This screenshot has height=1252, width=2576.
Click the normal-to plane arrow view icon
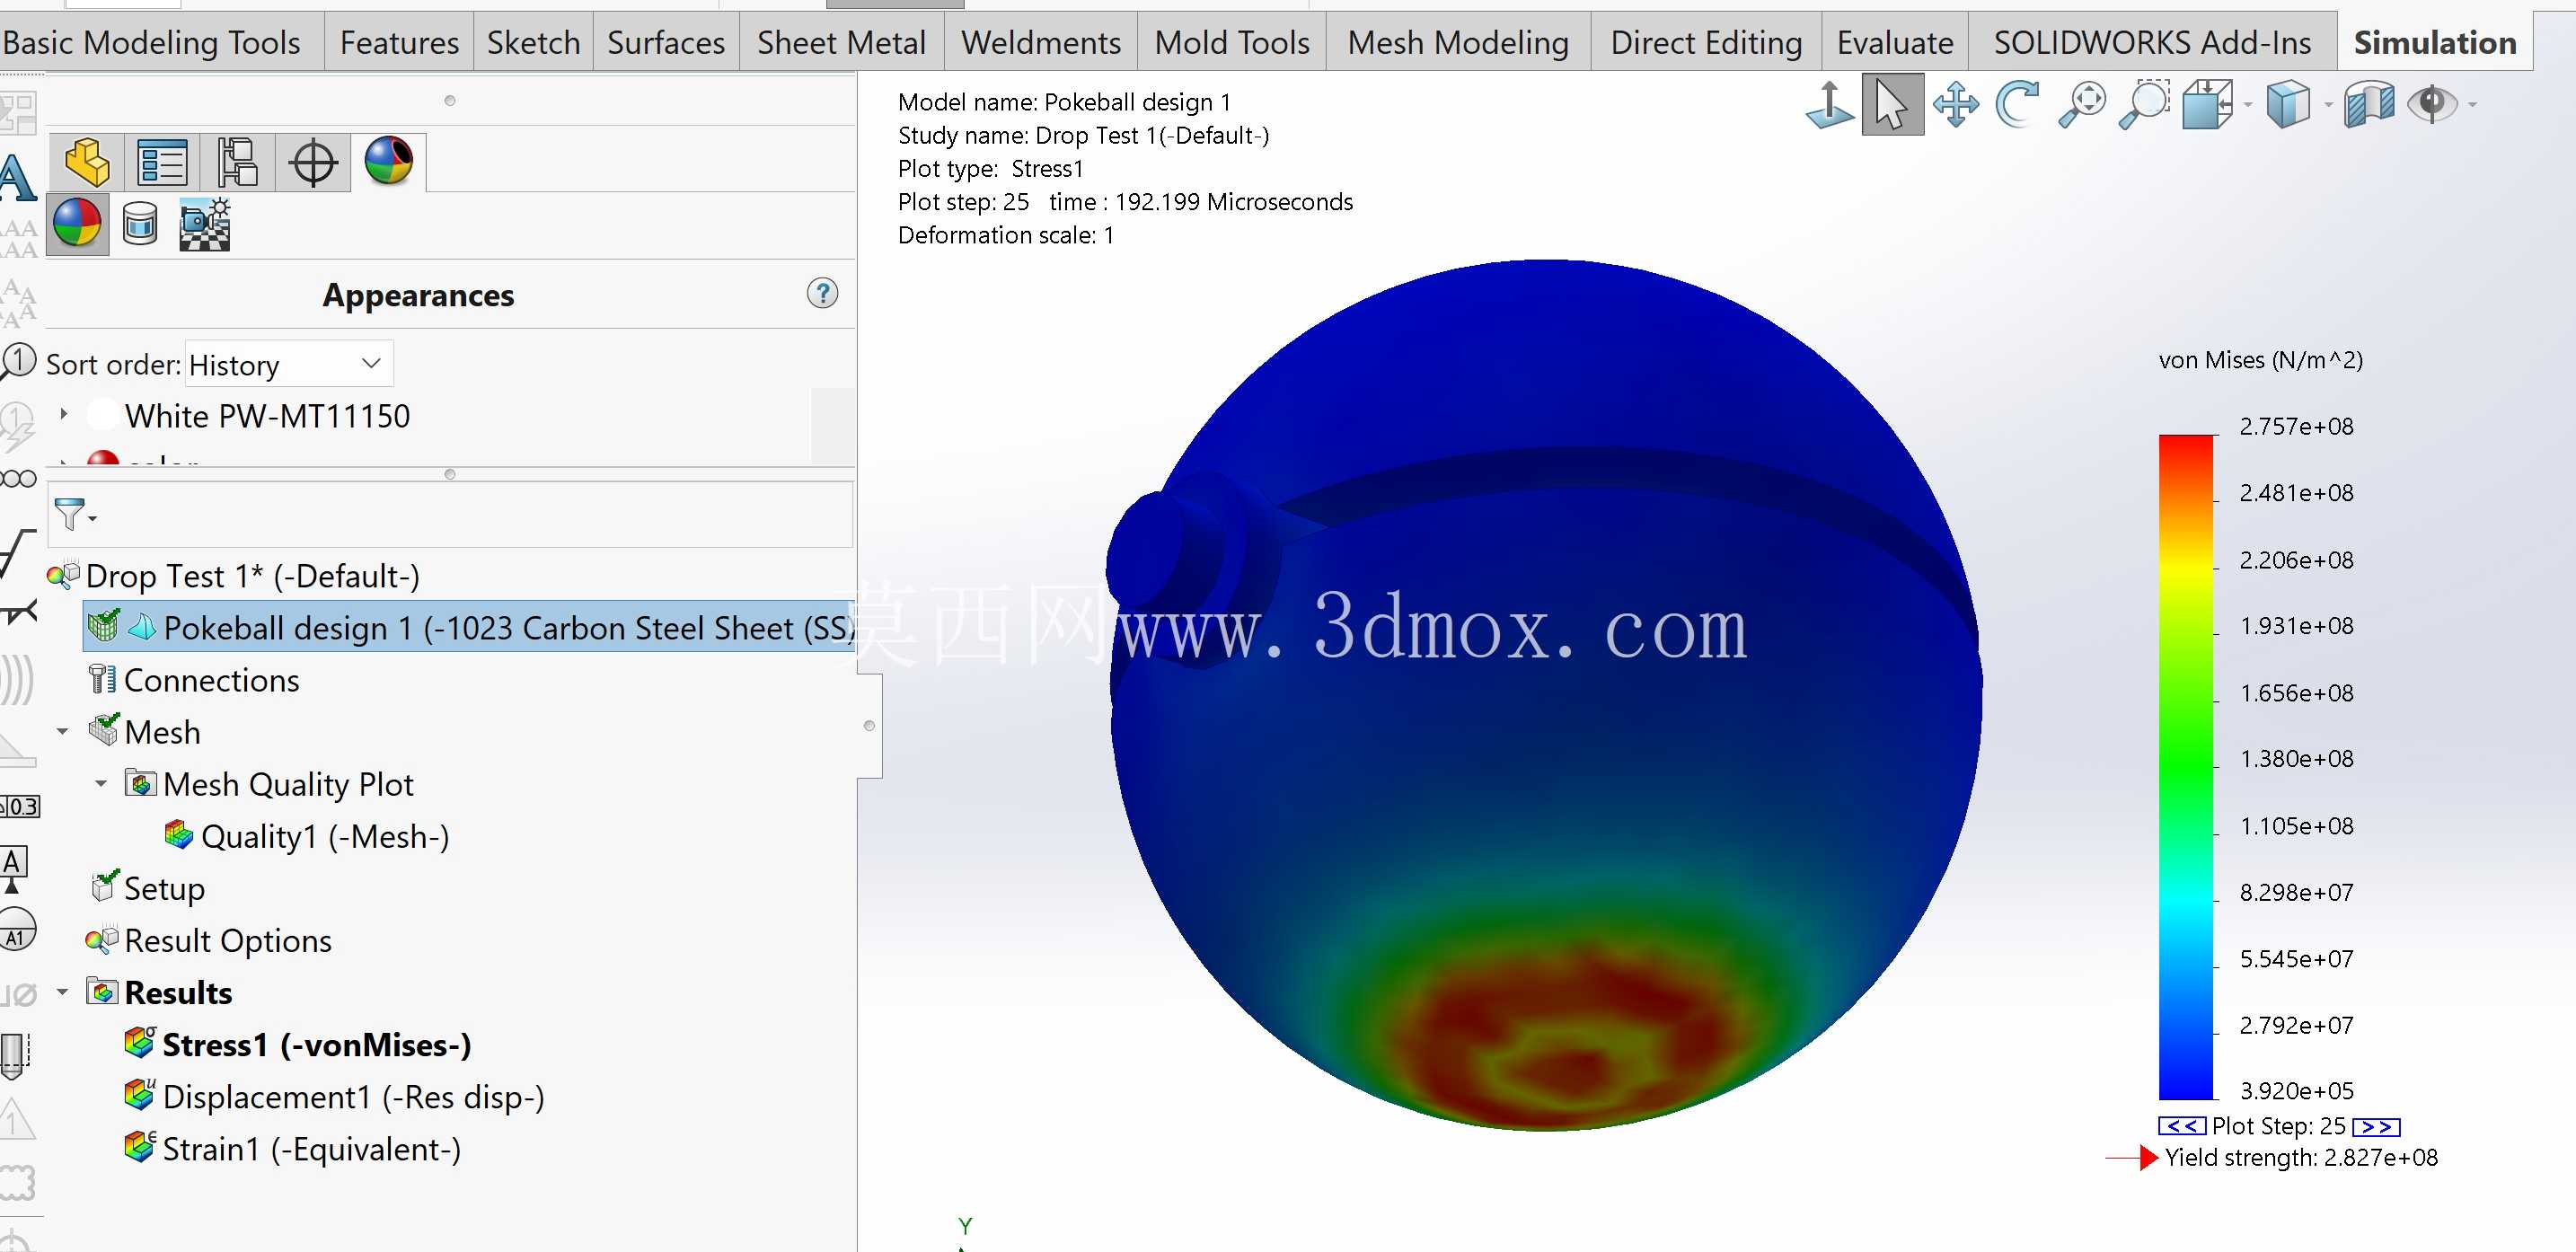(x=1830, y=104)
